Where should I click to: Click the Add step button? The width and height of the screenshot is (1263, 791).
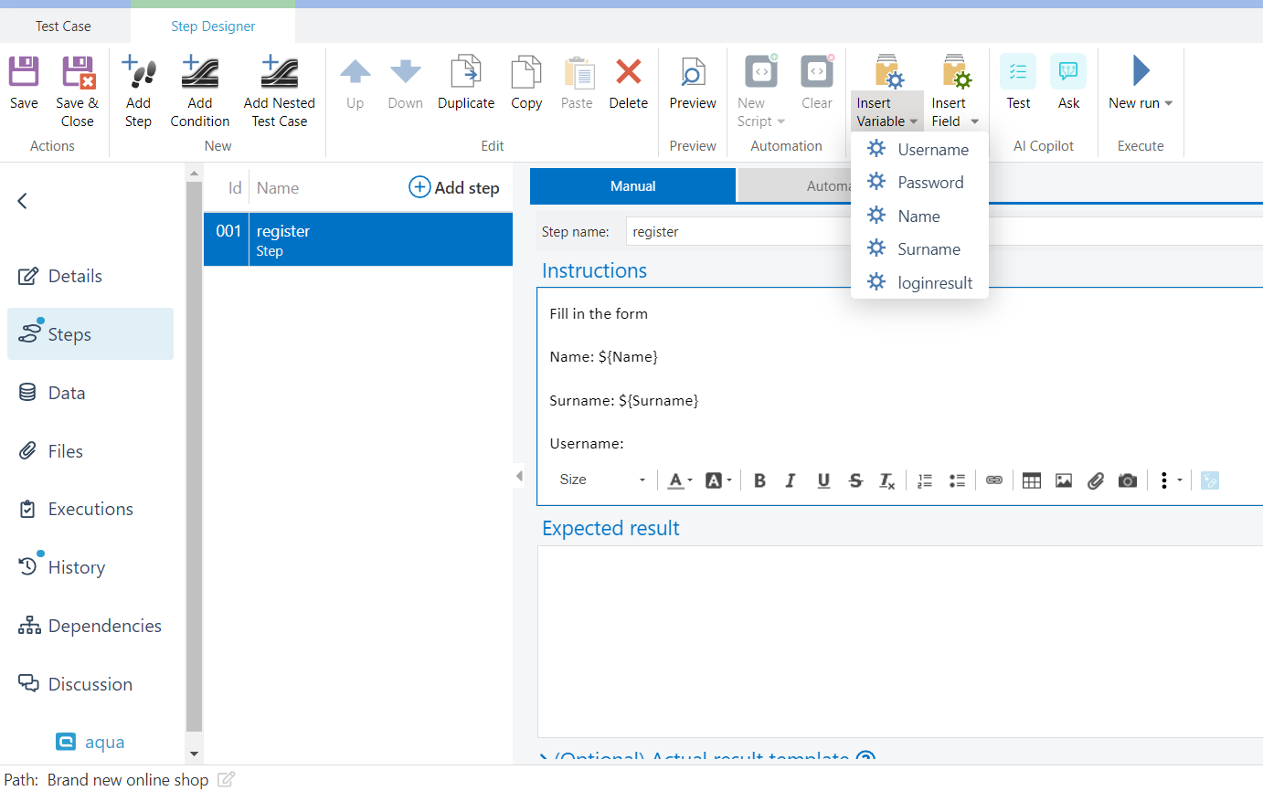point(454,188)
